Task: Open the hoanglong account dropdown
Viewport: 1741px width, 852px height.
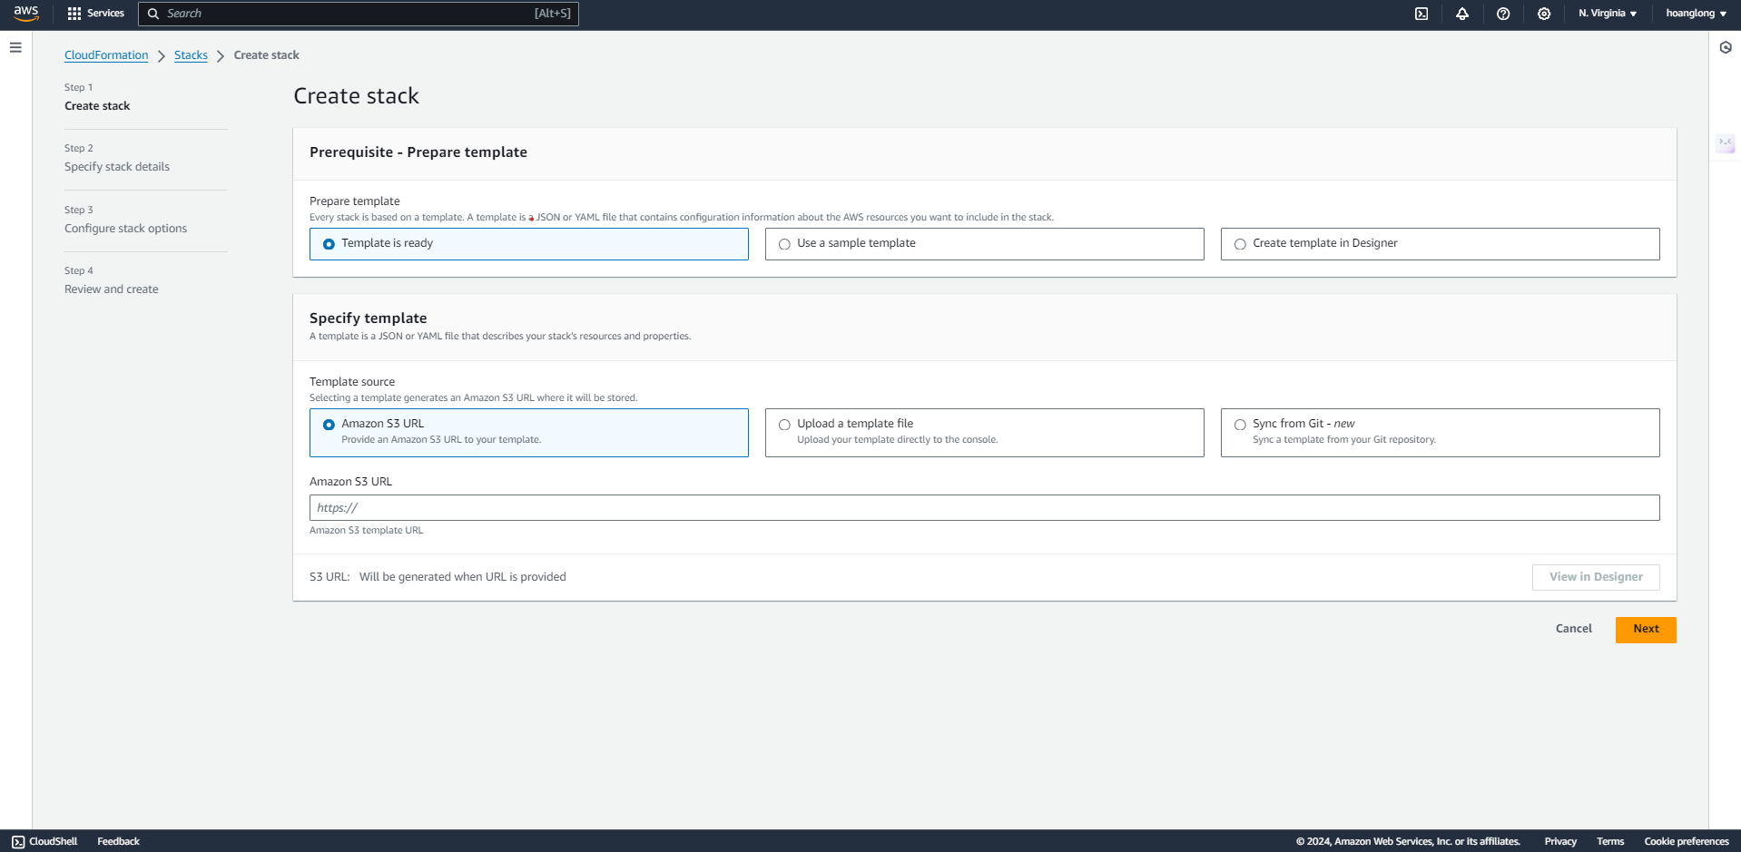Action: pos(1696,14)
